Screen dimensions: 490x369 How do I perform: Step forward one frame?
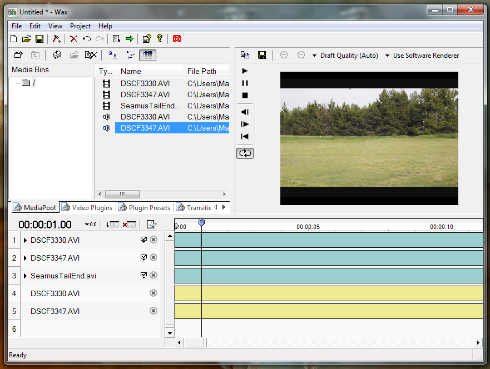tap(245, 124)
